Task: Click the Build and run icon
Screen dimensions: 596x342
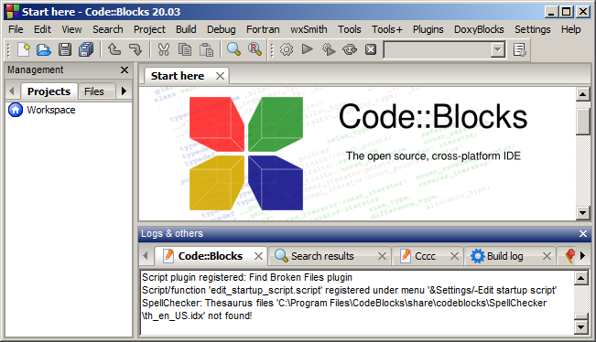Action: tap(329, 49)
